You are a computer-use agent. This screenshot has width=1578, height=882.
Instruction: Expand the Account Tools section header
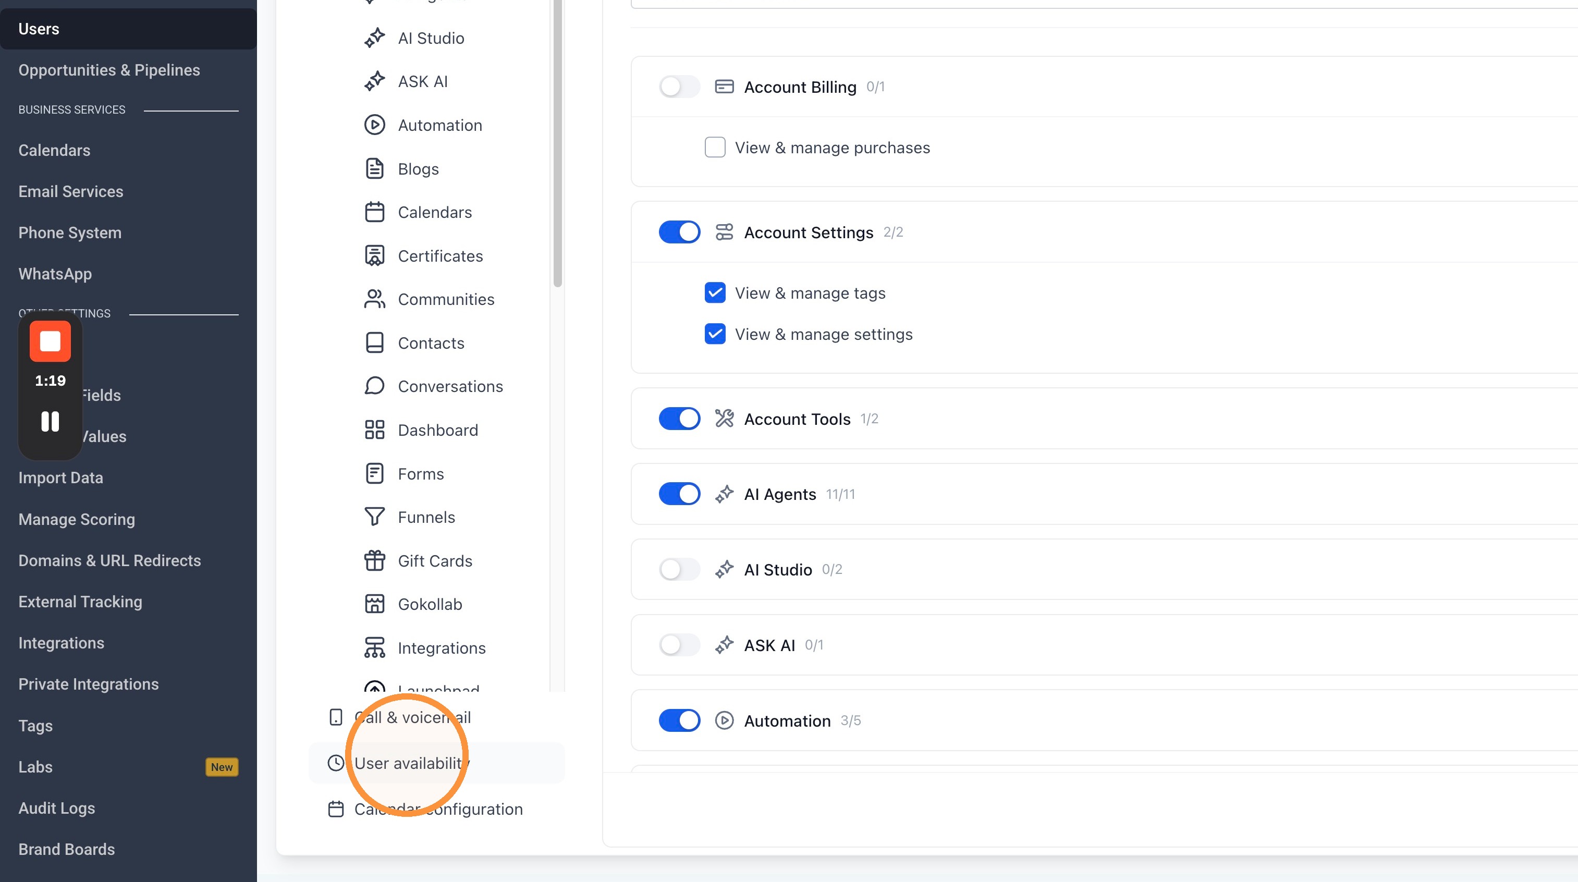pyautogui.click(x=1105, y=419)
